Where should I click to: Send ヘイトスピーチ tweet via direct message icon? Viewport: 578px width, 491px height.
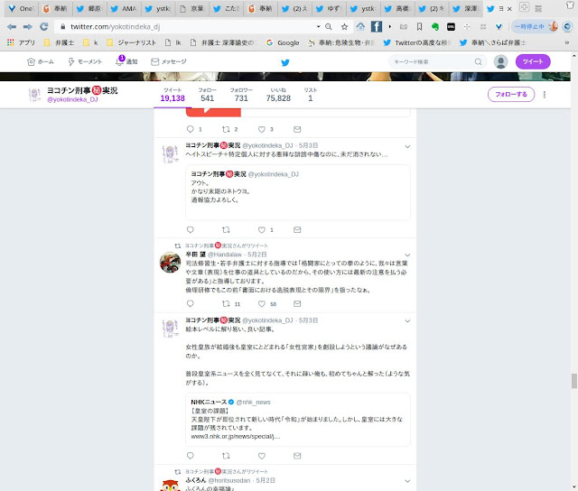(297, 230)
